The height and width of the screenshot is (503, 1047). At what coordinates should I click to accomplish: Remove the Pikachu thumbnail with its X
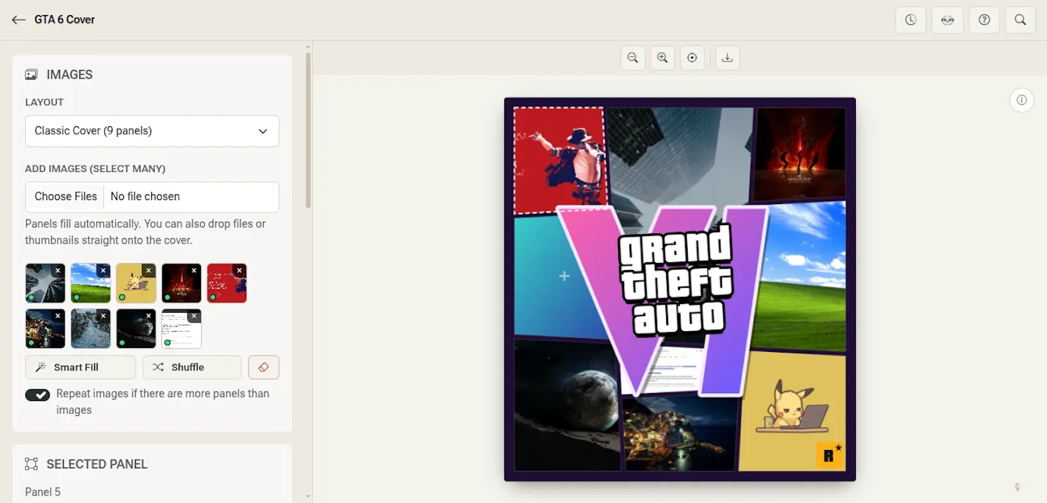pyautogui.click(x=149, y=270)
